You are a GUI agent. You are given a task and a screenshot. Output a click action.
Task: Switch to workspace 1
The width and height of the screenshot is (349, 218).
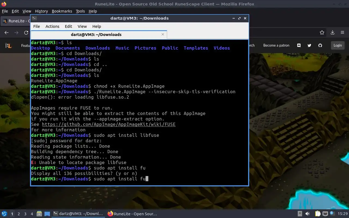(x=12, y=214)
